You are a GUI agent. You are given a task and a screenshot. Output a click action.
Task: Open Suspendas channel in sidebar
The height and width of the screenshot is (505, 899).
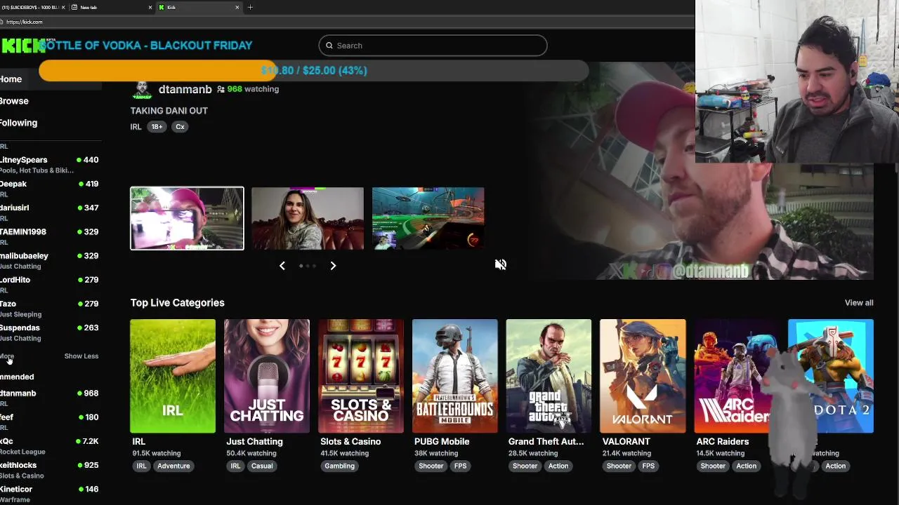pyautogui.click(x=51, y=332)
